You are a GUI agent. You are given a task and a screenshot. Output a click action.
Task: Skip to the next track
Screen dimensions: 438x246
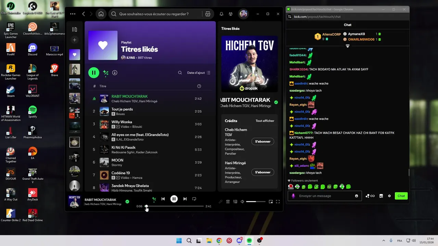tap(185, 199)
